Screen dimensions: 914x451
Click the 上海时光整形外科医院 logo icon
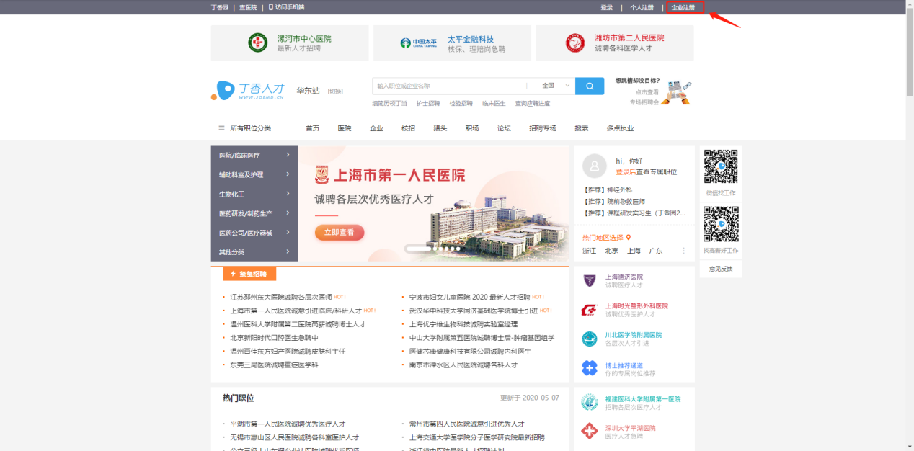[590, 310]
